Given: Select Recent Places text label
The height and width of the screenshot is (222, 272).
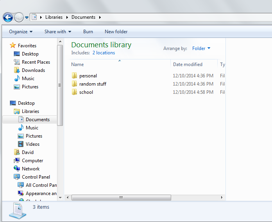Looking at the screenshot, I should tap(36, 62).
